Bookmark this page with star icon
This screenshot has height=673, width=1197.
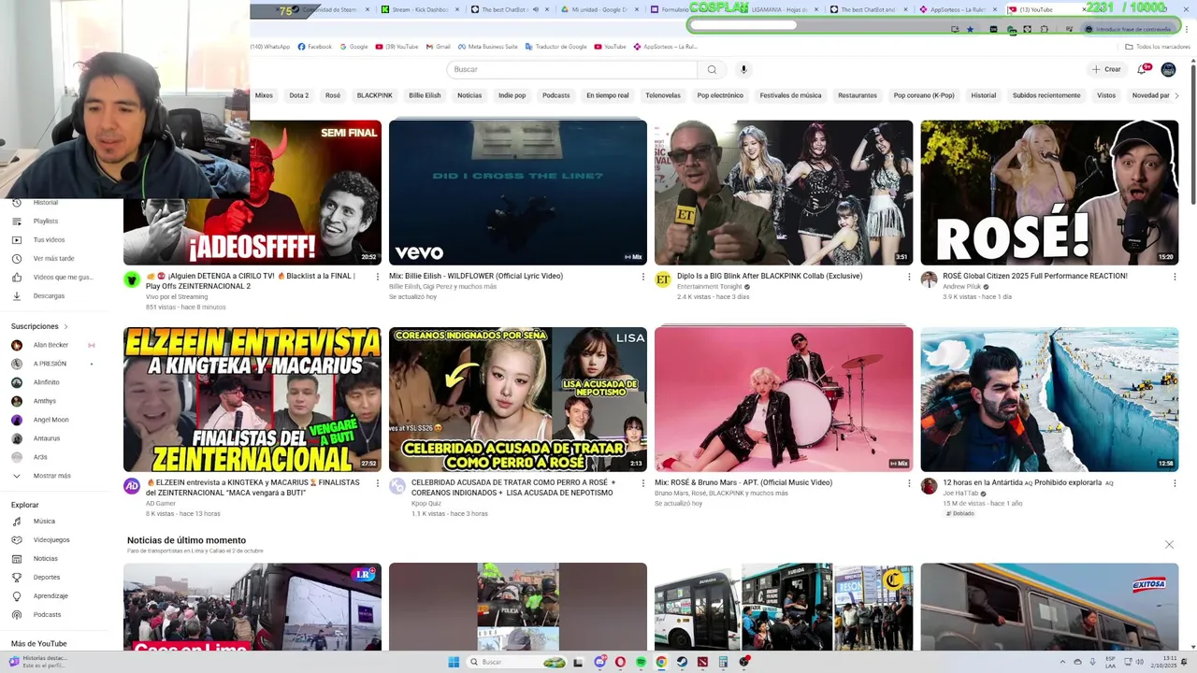tap(970, 29)
